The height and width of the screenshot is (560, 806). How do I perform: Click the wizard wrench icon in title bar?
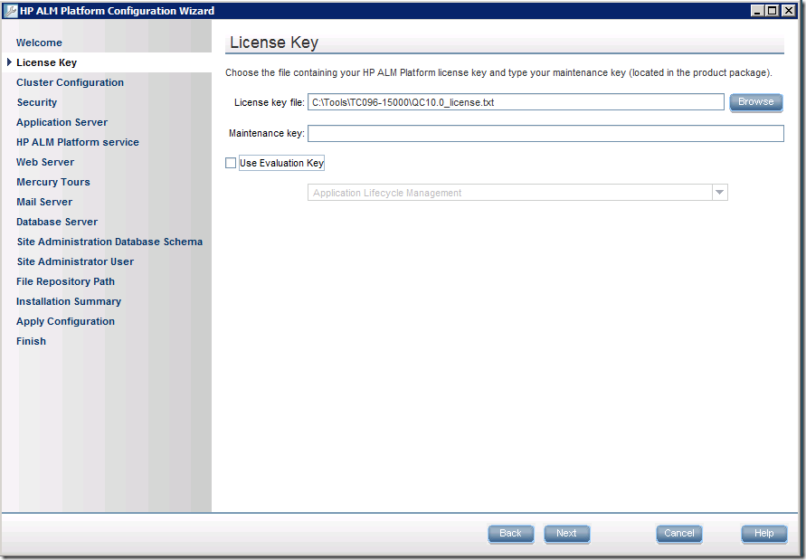pos(12,11)
